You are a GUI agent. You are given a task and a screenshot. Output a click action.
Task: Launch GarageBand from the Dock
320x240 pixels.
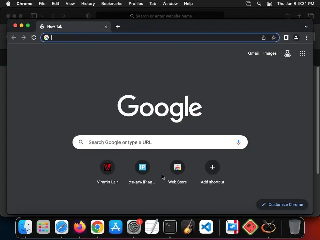coord(188,227)
